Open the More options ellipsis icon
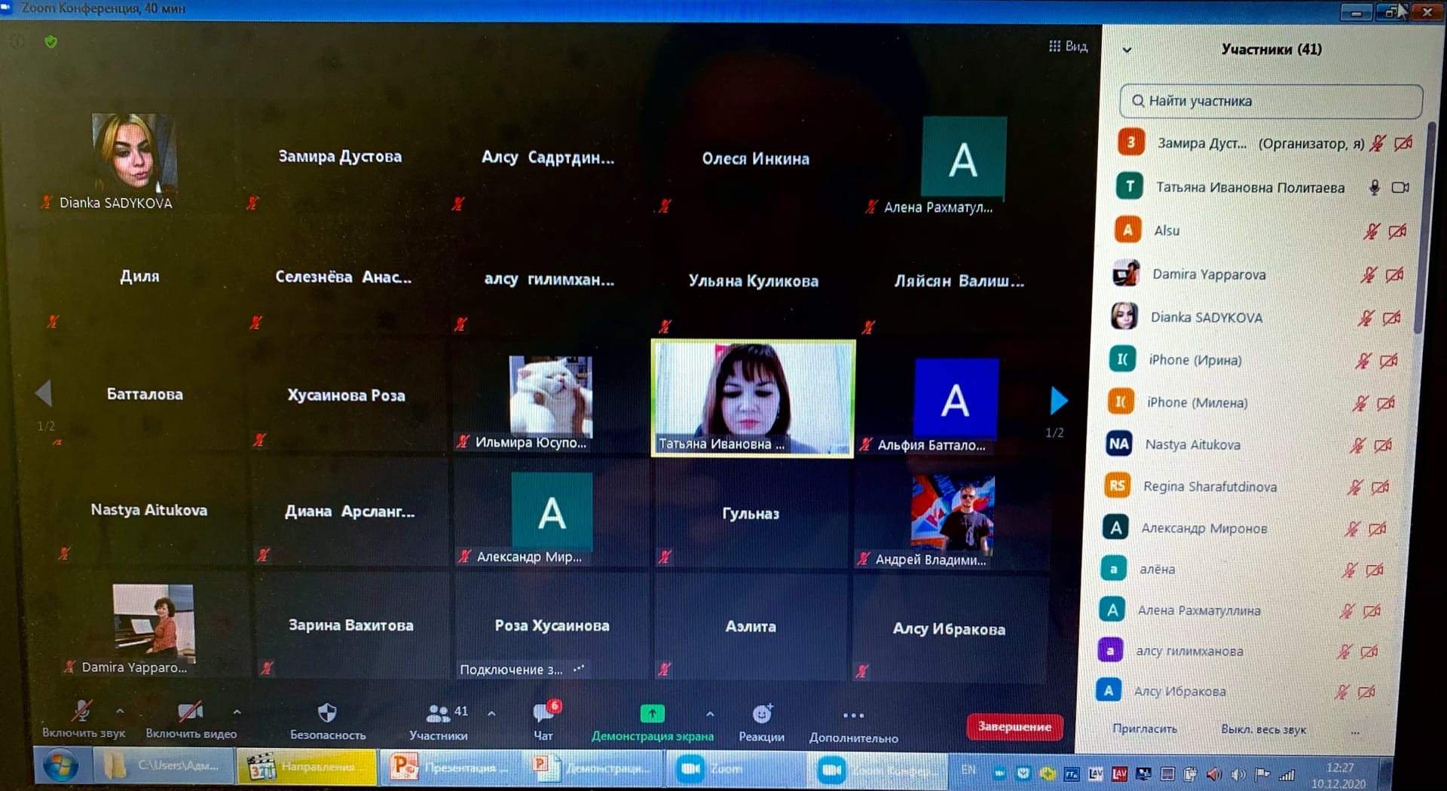The width and height of the screenshot is (1447, 791). tap(853, 716)
